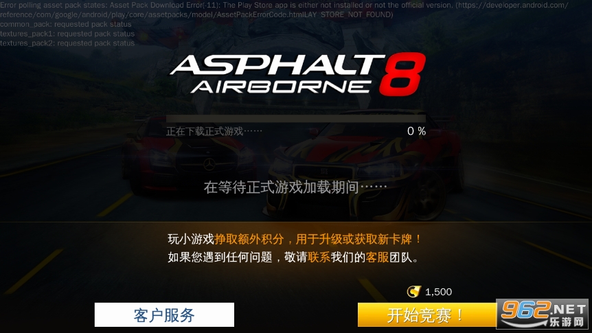This screenshot has width=592, height=333.
Task: Tap the AIRBORNE subtitle text
Action: (x=282, y=87)
